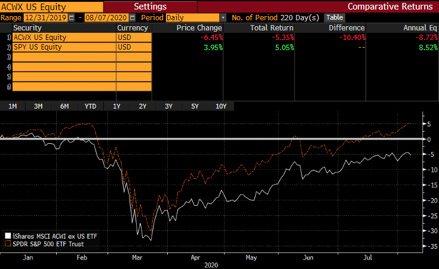Click security row 2 SPY US Equity

coord(64,47)
